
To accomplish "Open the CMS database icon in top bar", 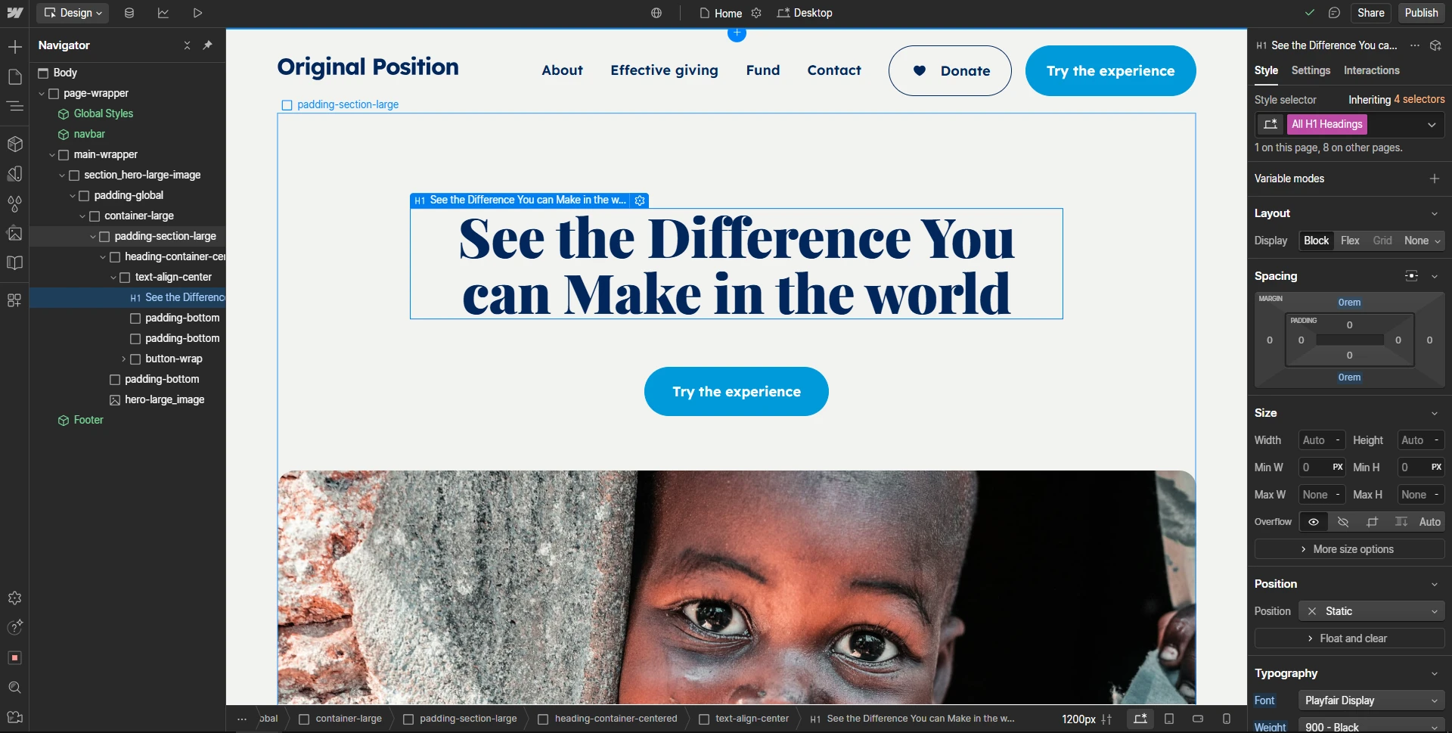I will coord(129,13).
